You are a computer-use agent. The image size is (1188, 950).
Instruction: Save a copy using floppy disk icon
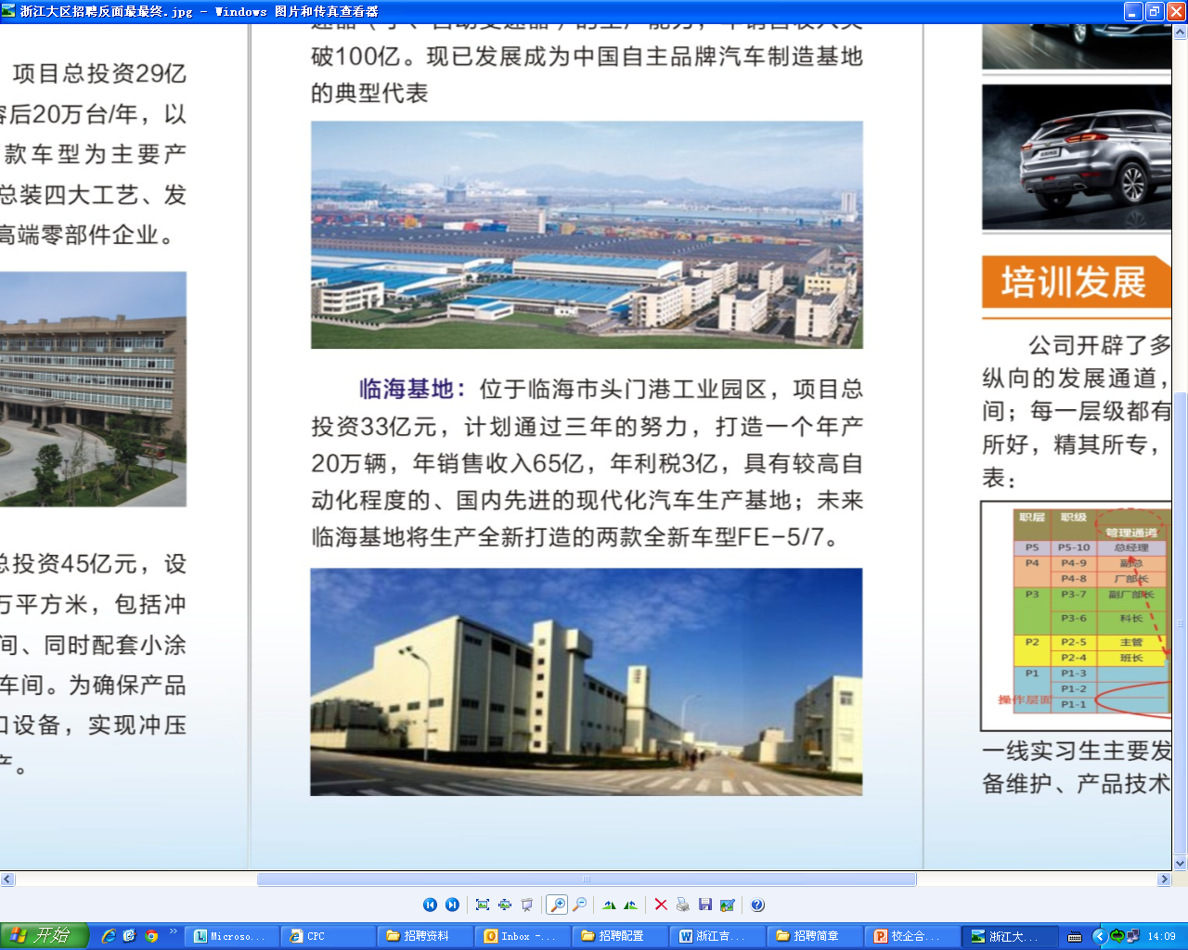coord(705,905)
